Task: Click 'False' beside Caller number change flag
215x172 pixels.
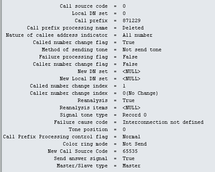Action: tap(130, 64)
